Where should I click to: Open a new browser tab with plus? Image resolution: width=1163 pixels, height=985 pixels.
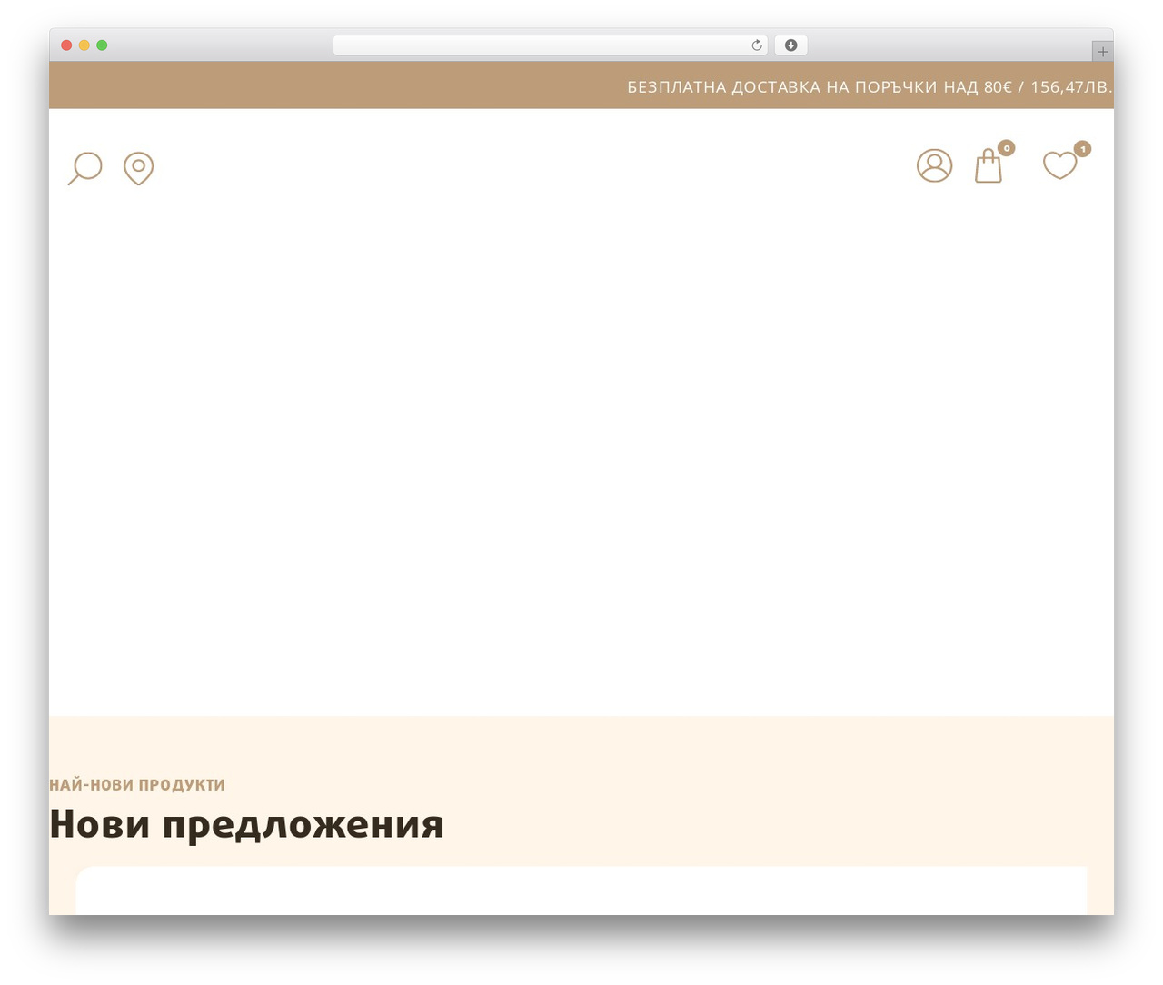click(x=1102, y=52)
